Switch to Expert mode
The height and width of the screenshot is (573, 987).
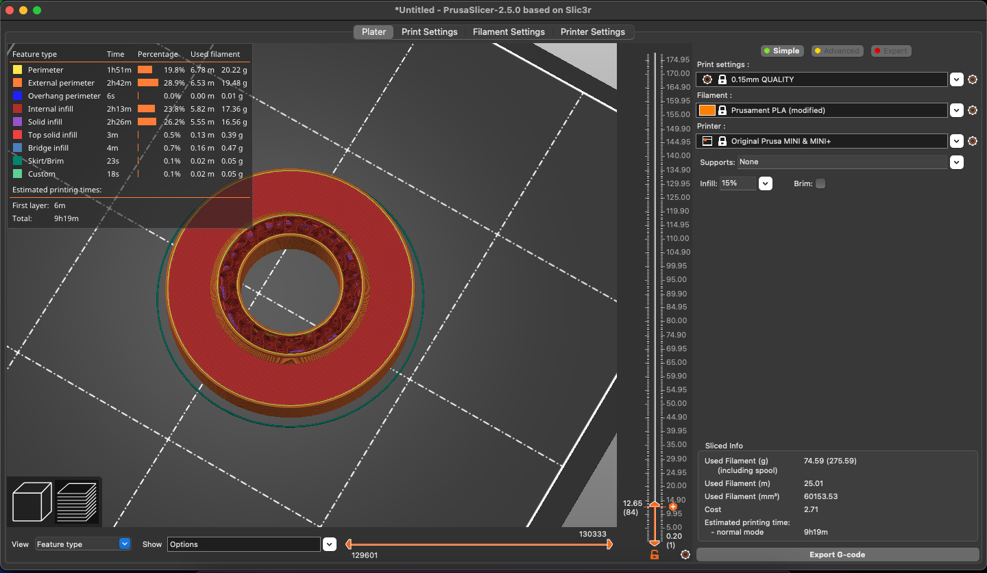click(x=890, y=51)
